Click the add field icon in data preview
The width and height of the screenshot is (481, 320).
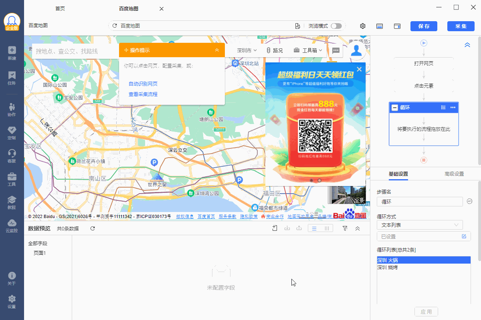click(x=275, y=228)
